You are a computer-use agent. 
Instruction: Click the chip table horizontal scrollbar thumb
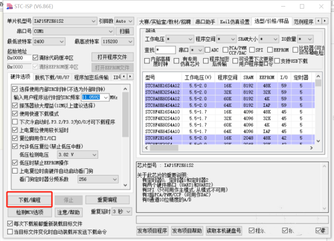point(164,148)
